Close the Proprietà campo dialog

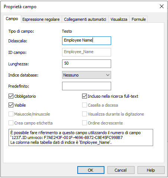coord(162,6)
